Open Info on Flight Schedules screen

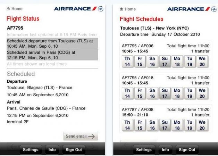click(165, 150)
